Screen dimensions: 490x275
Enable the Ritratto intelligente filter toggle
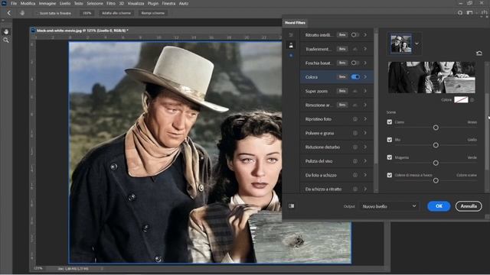pos(354,35)
